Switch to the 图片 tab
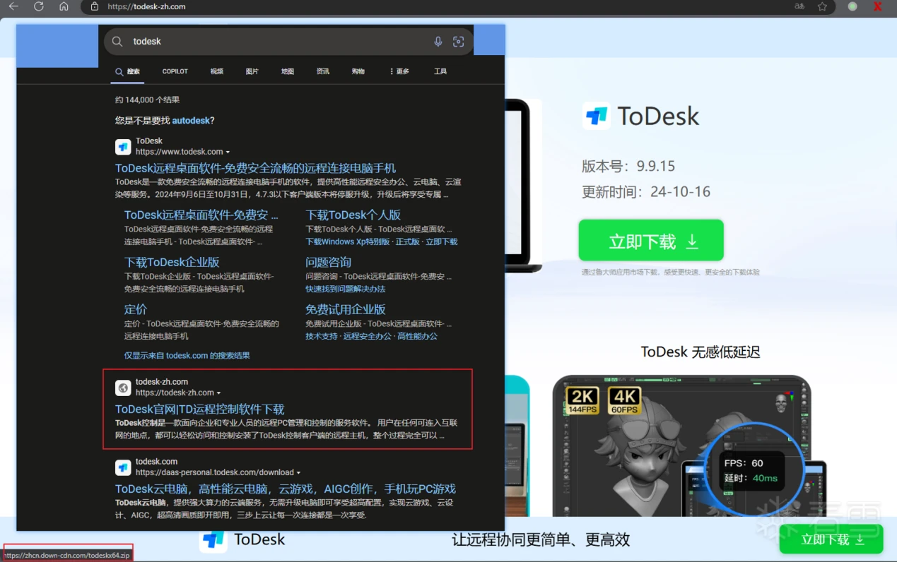Image resolution: width=897 pixels, height=562 pixels. click(x=252, y=71)
